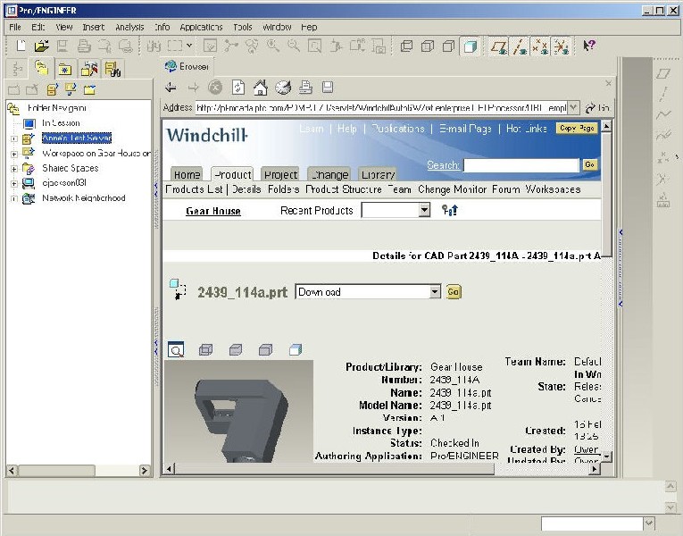Toggle coordinate systems display
Image resolution: width=683 pixels, height=536 pixels.
(x=562, y=46)
